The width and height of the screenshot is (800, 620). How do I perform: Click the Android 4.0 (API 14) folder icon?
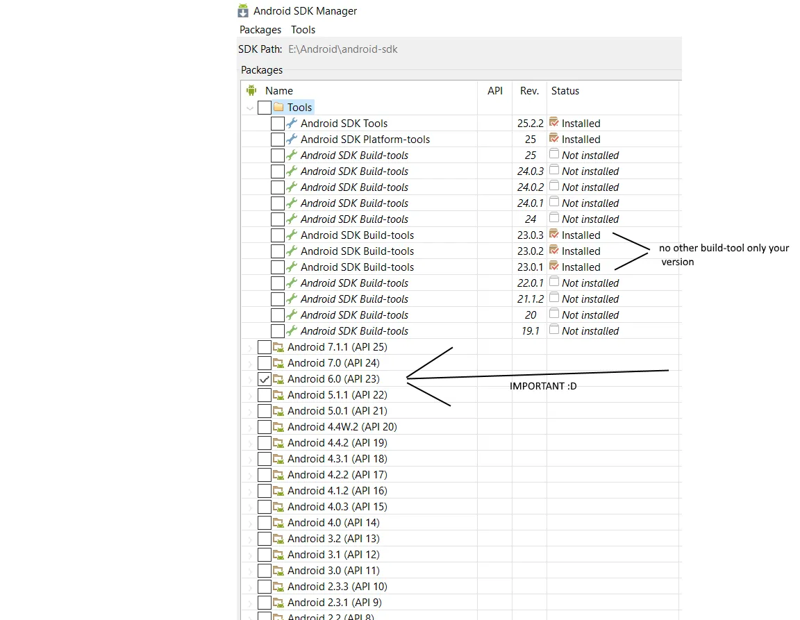(278, 523)
